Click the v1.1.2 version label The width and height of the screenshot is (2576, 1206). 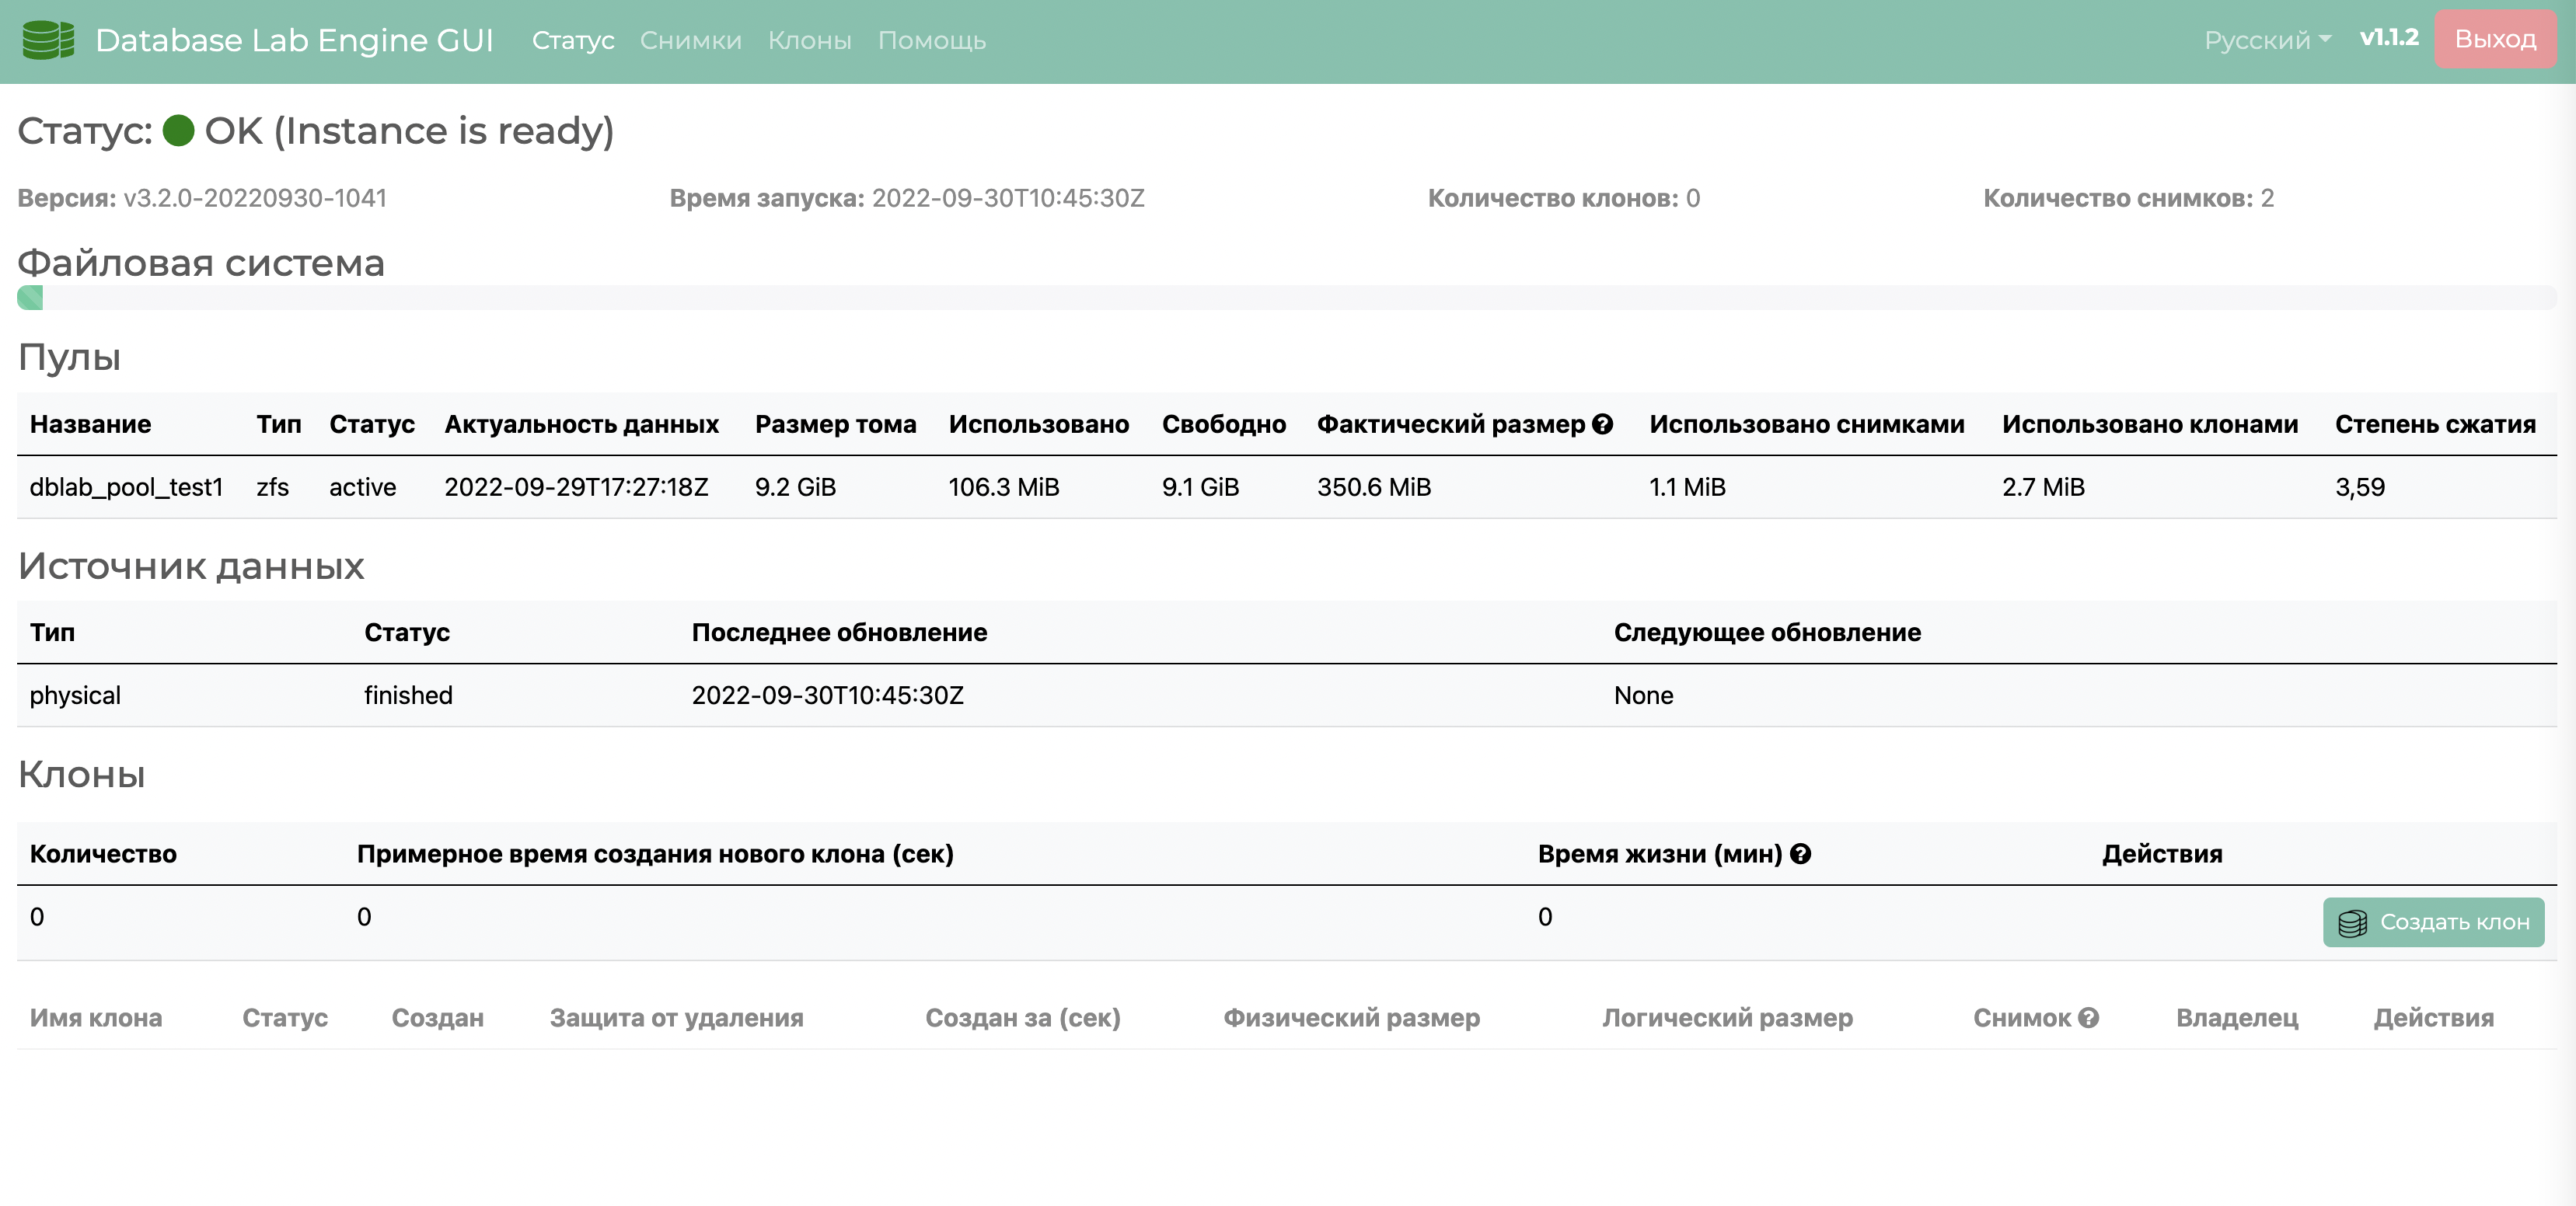click(2389, 38)
